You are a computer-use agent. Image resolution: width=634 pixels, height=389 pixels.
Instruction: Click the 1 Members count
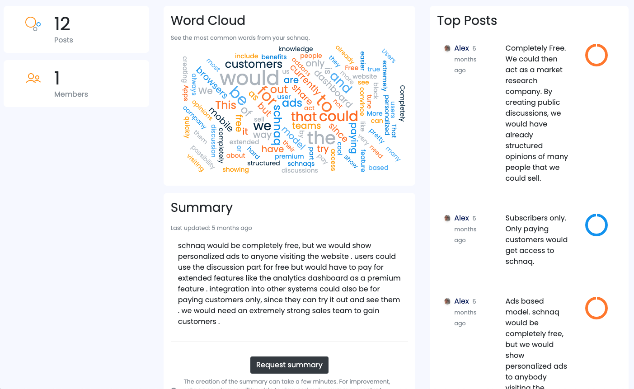56,78
